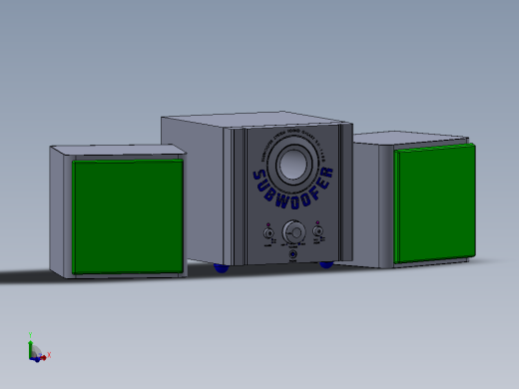Viewport: 519px width, 389px height.
Task: Select the small knob left of volume dial
Action: coord(268,233)
